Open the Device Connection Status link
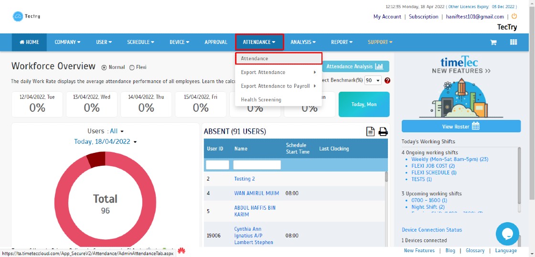535x257 pixels. point(432,230)
